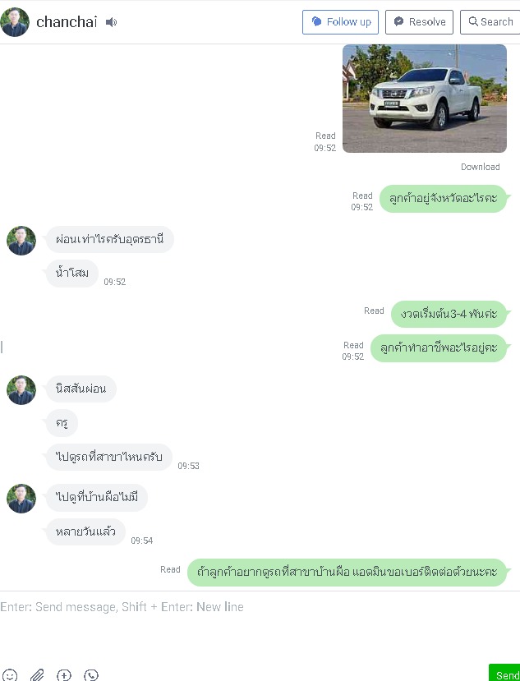
Task: Select the customer avatar beside ผ่อนเท่าไร message
Action: (x=21, y=241)
